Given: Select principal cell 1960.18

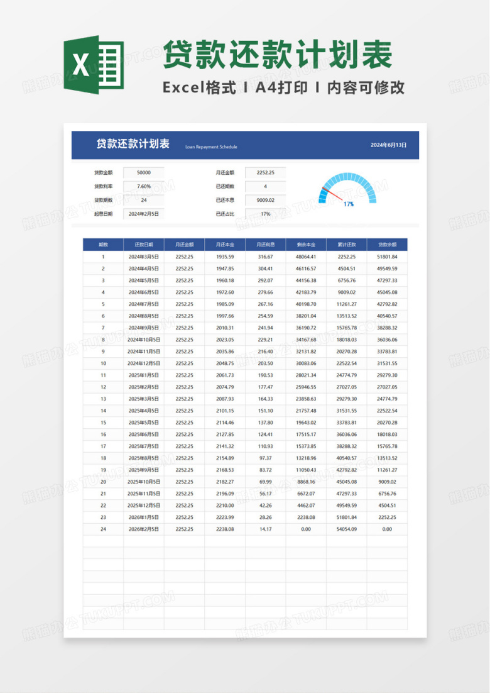Looking at the screenshot, I should coord(225,280).
